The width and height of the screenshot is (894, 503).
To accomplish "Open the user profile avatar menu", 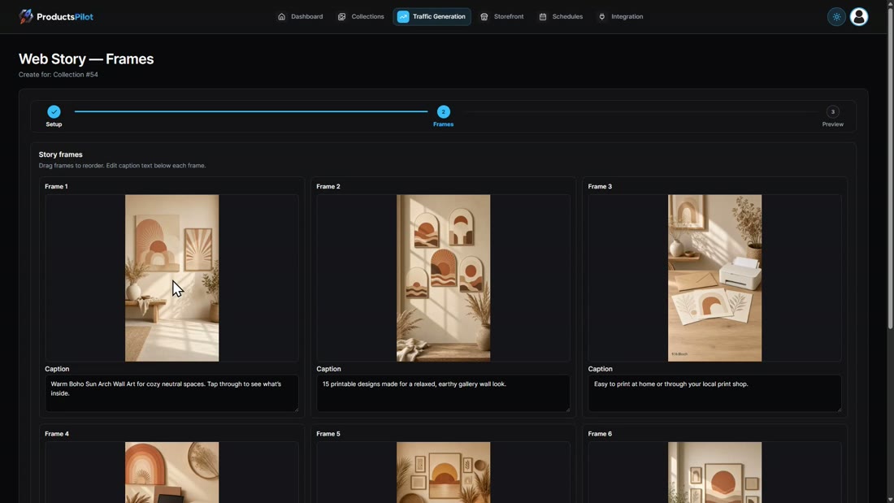I will tap(859, 16).
